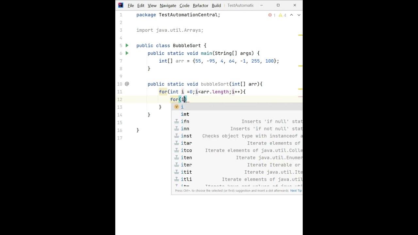418x235 pixels.
Task: Click the template icon beside 'itar'
Action: (x=176, y=143)
